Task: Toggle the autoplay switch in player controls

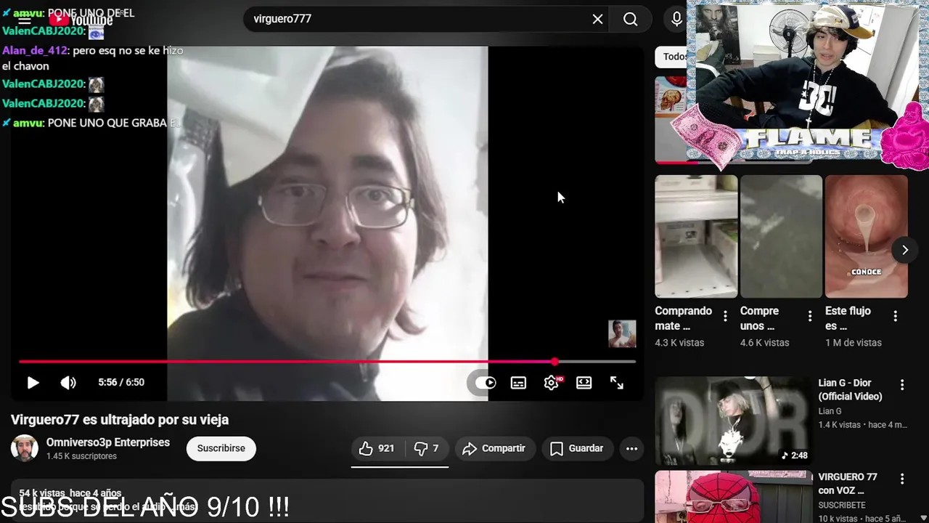Action: tap(485, 383)
